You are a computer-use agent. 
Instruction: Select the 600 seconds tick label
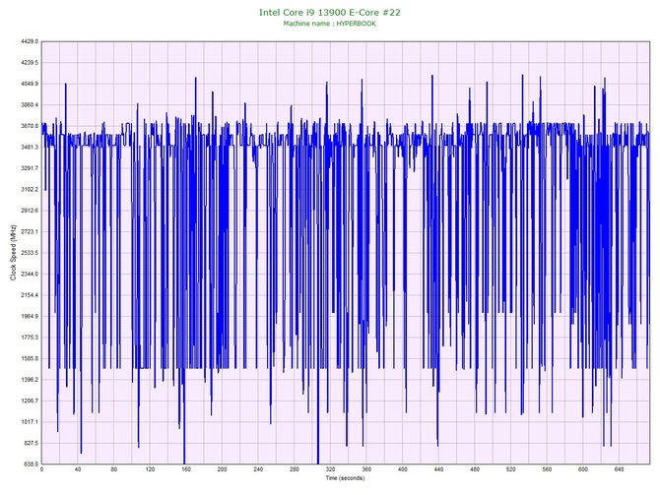[x=583, y=469]
